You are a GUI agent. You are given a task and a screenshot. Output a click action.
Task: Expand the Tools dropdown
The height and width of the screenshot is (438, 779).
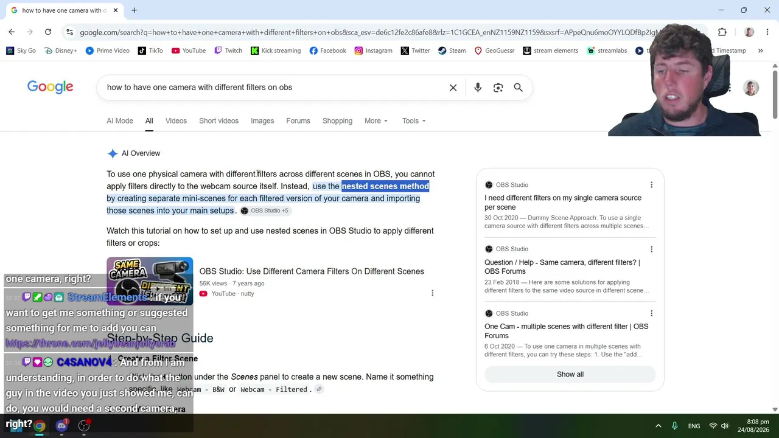click(x=414, y=120)
